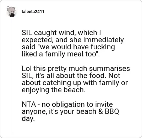
Task: Click the phrase "enjoying the beach."
Action: coord(54,90)
